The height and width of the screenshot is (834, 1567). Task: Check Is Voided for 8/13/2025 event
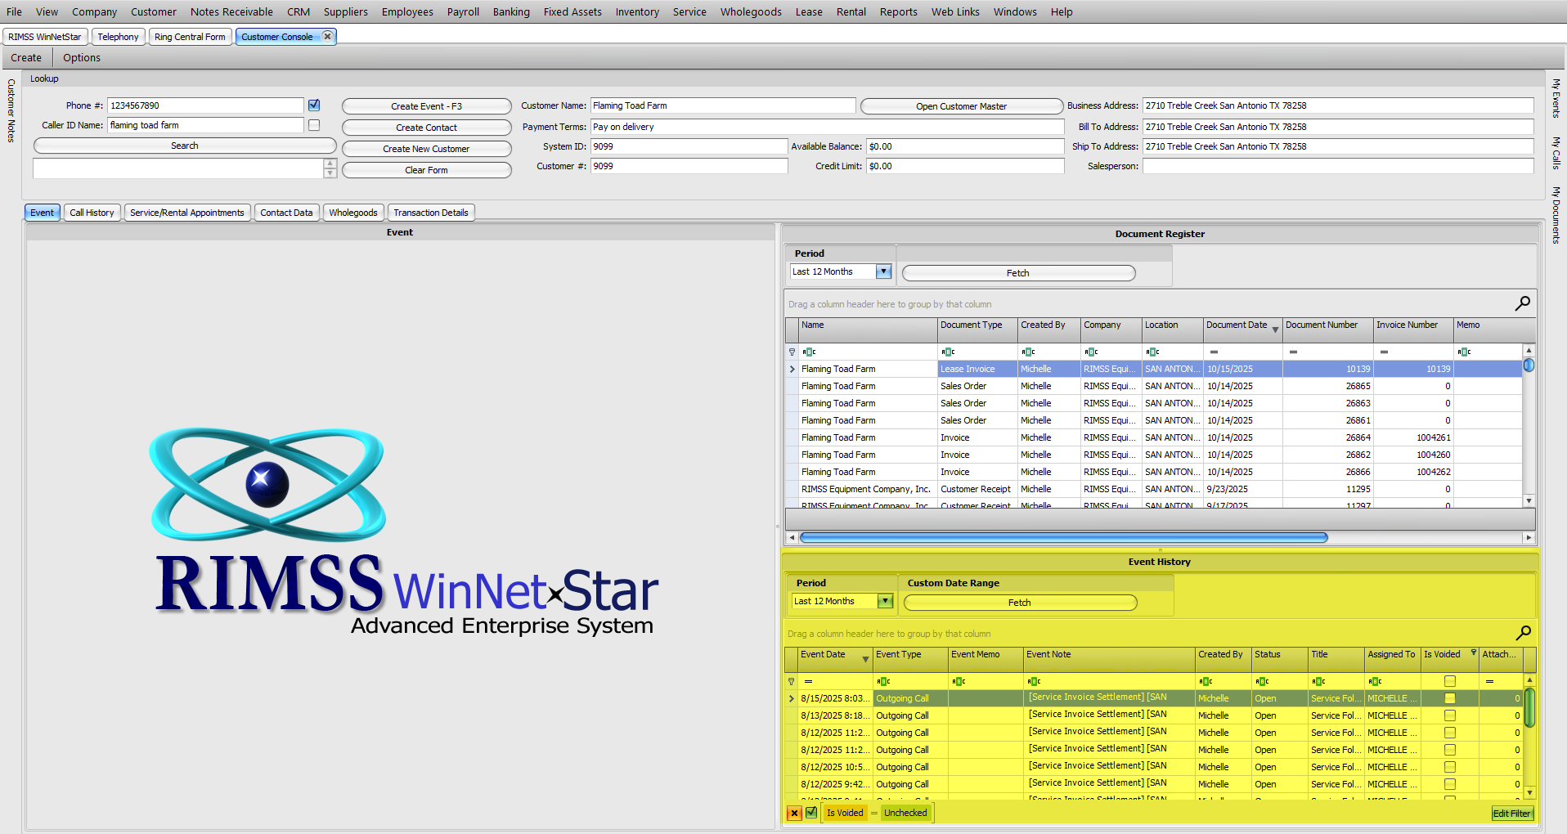tap(1450, 715)
